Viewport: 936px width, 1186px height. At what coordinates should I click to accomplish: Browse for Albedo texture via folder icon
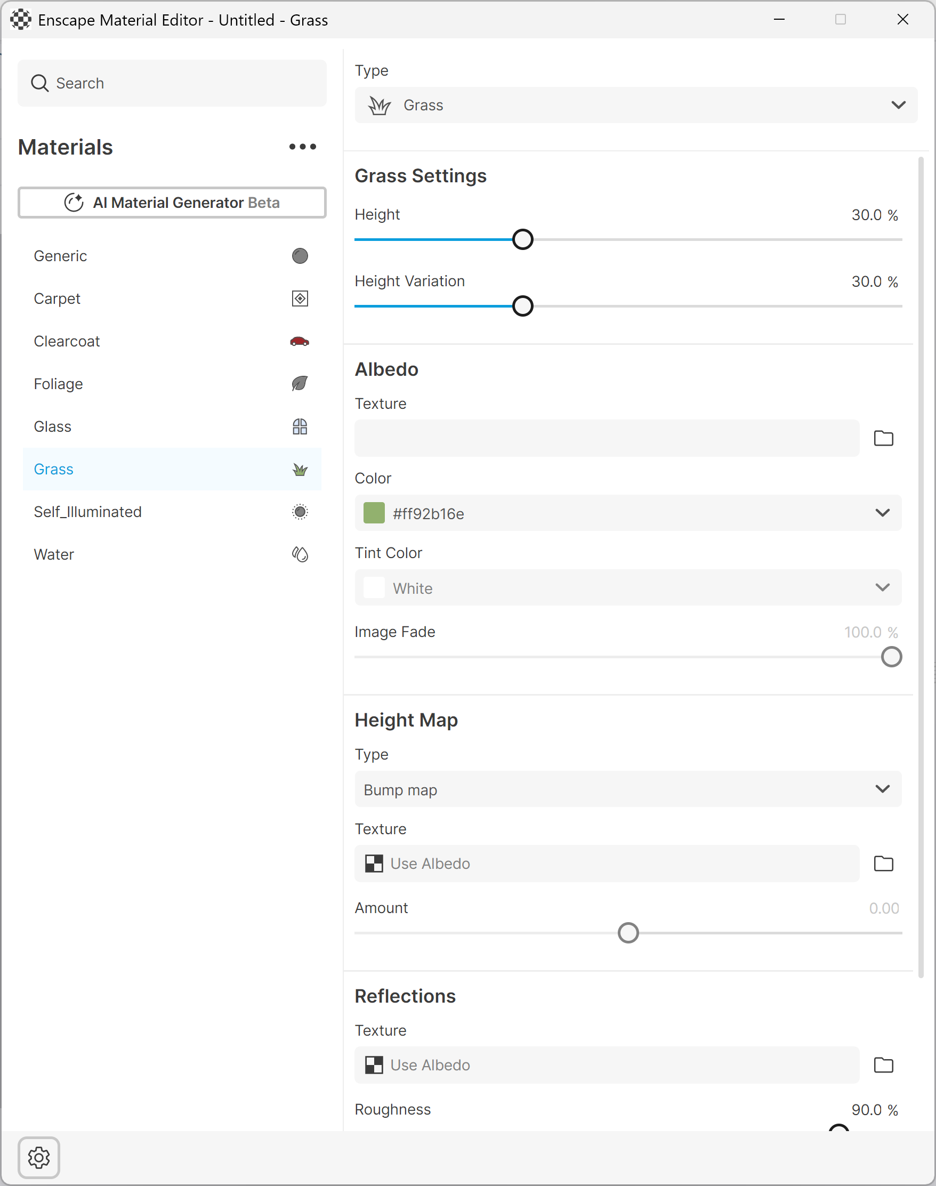click(x=883, y=439)
